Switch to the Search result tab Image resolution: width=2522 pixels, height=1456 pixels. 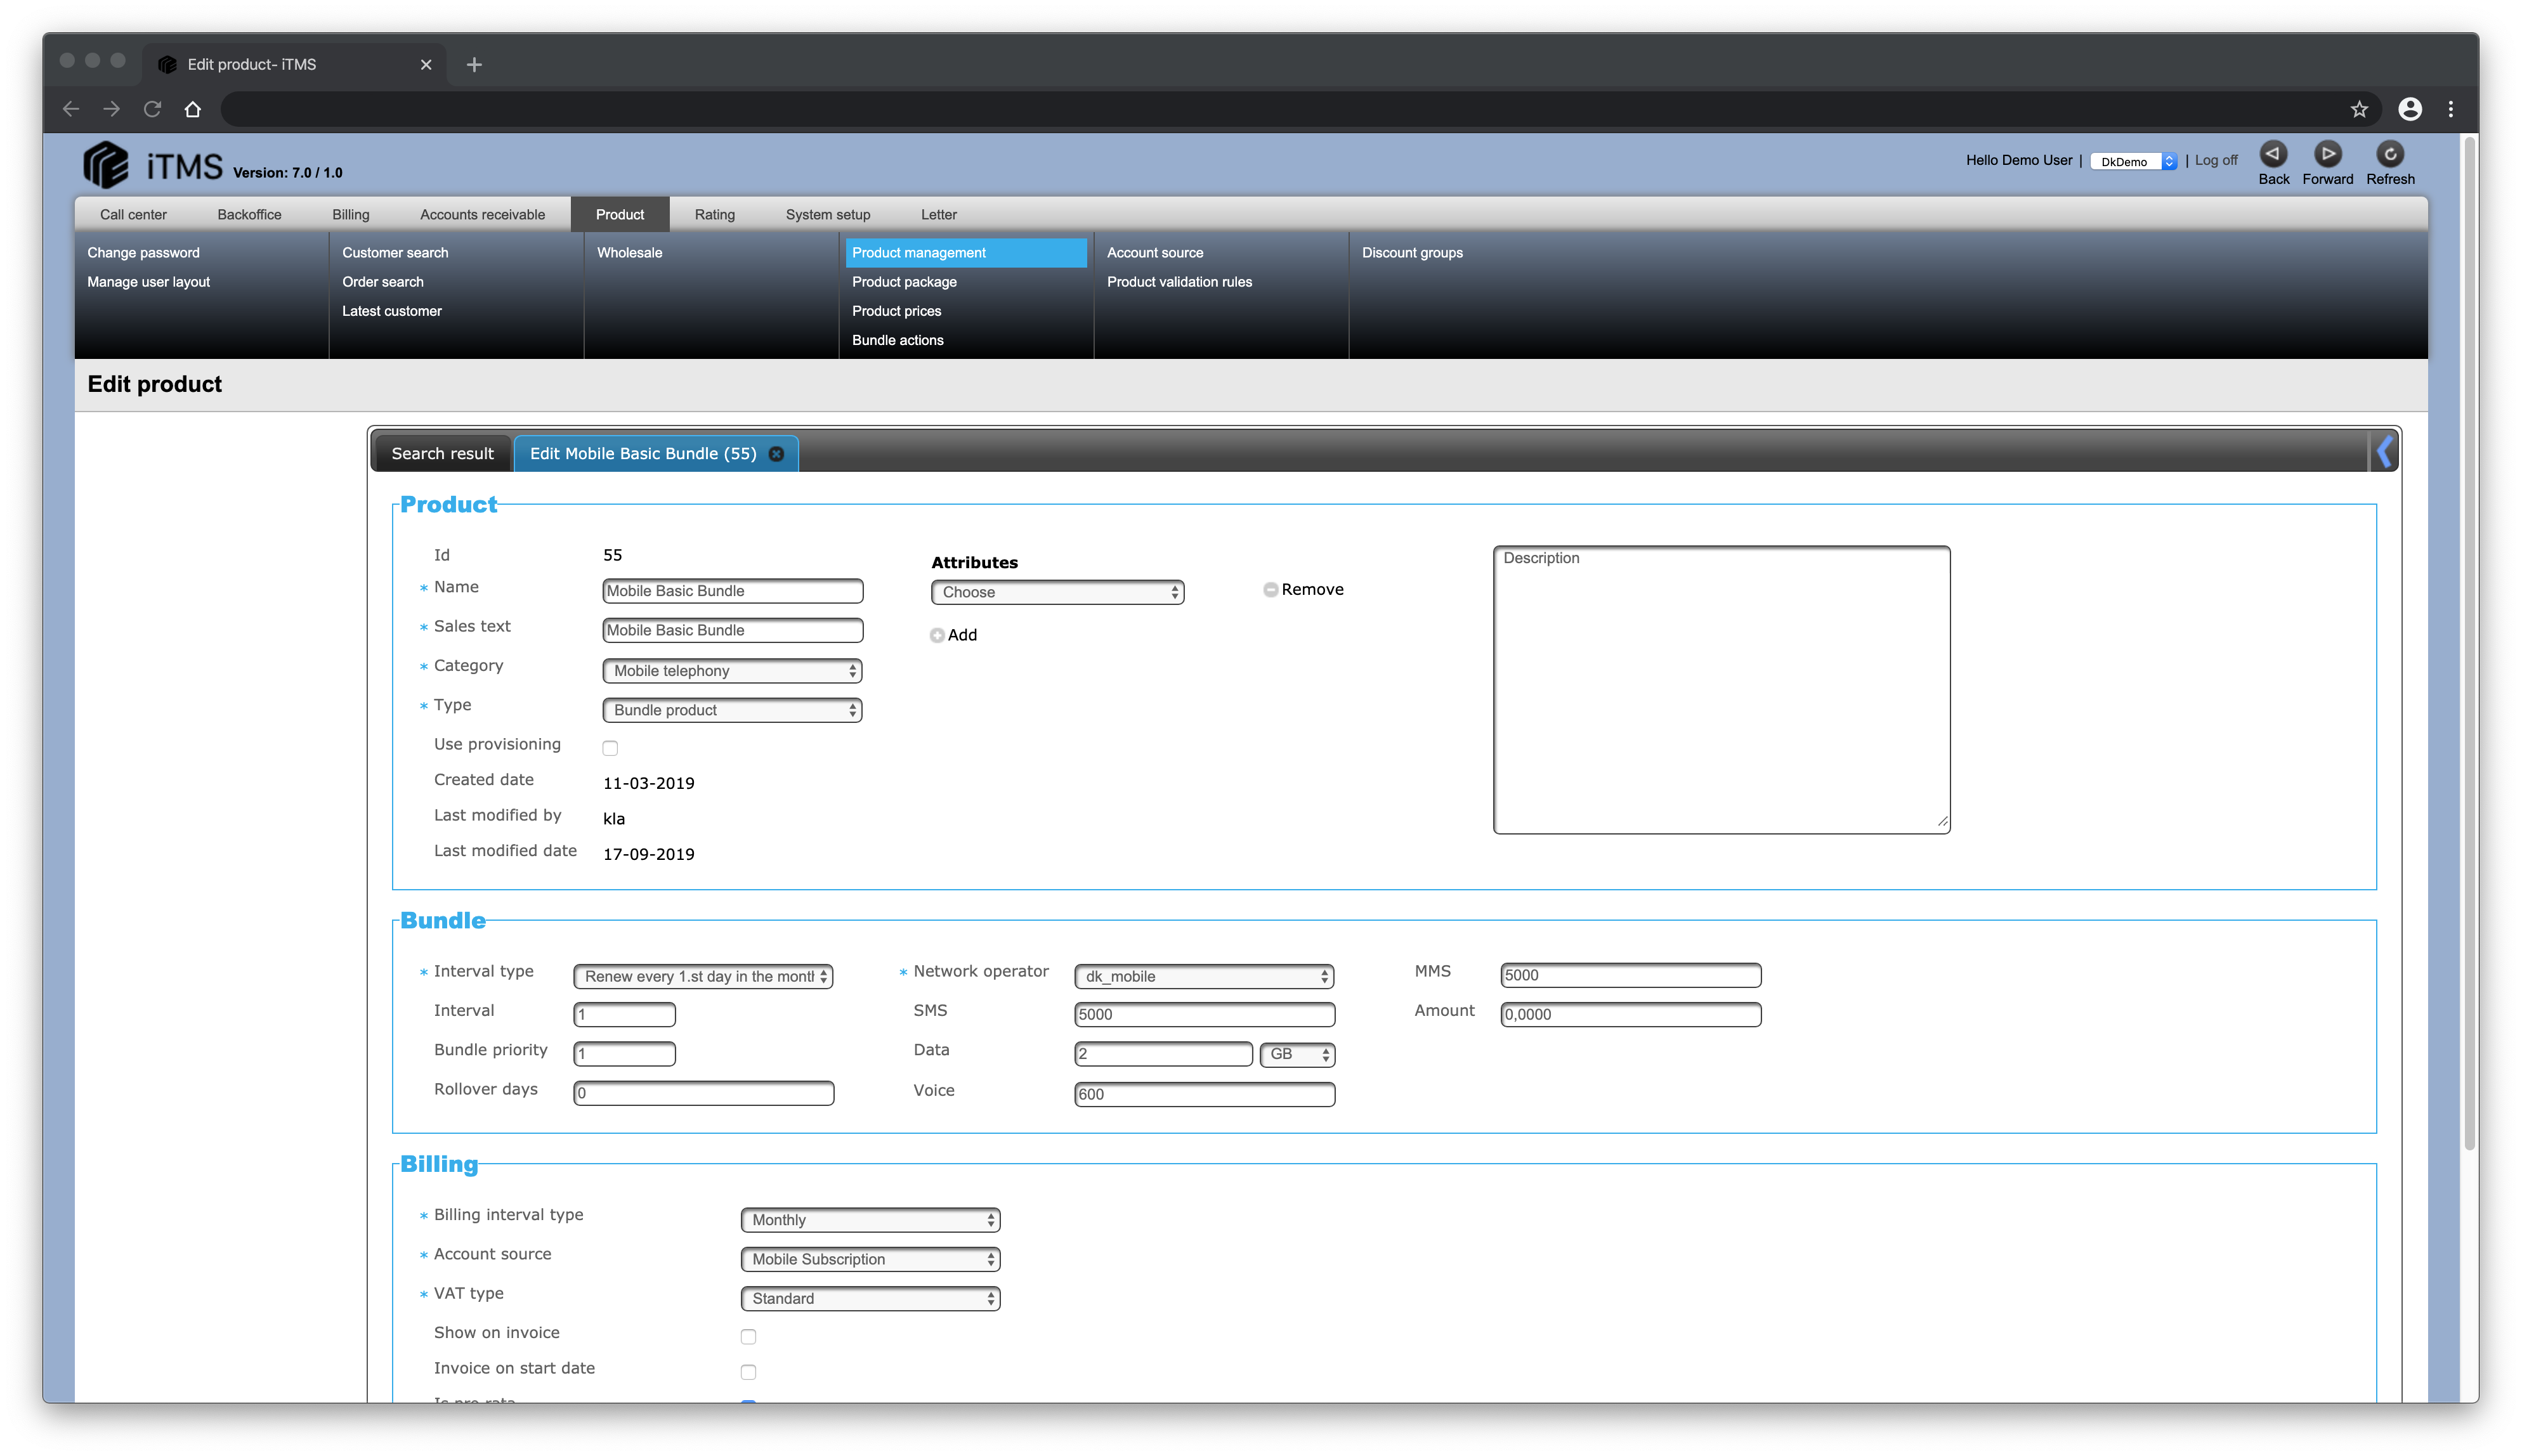pyautogui.click(x=442, y=454)
